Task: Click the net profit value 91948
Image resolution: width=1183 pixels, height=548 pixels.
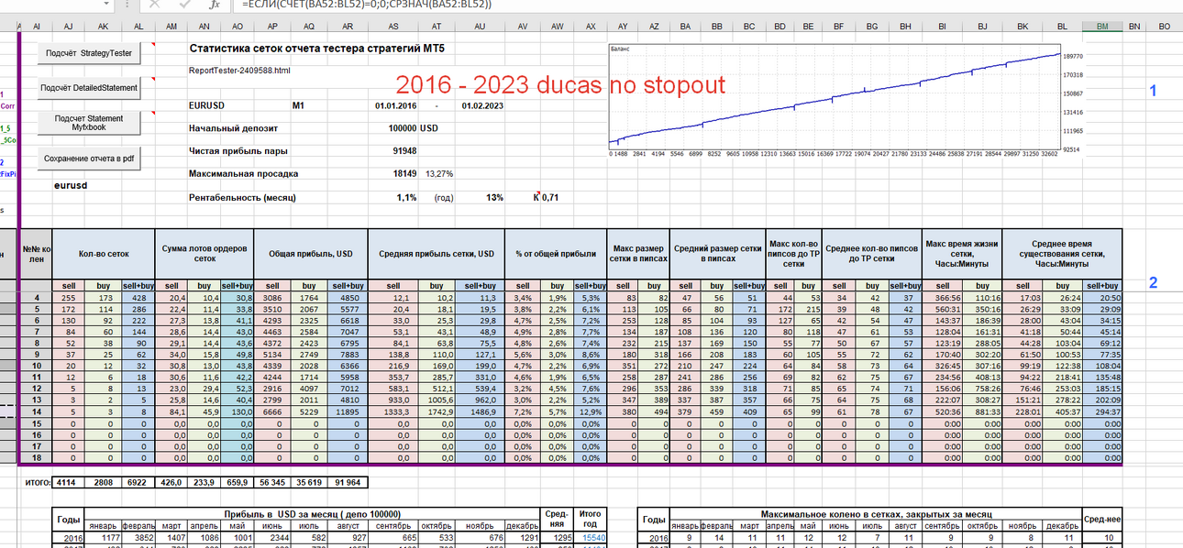Action: (x=405, y=150)
